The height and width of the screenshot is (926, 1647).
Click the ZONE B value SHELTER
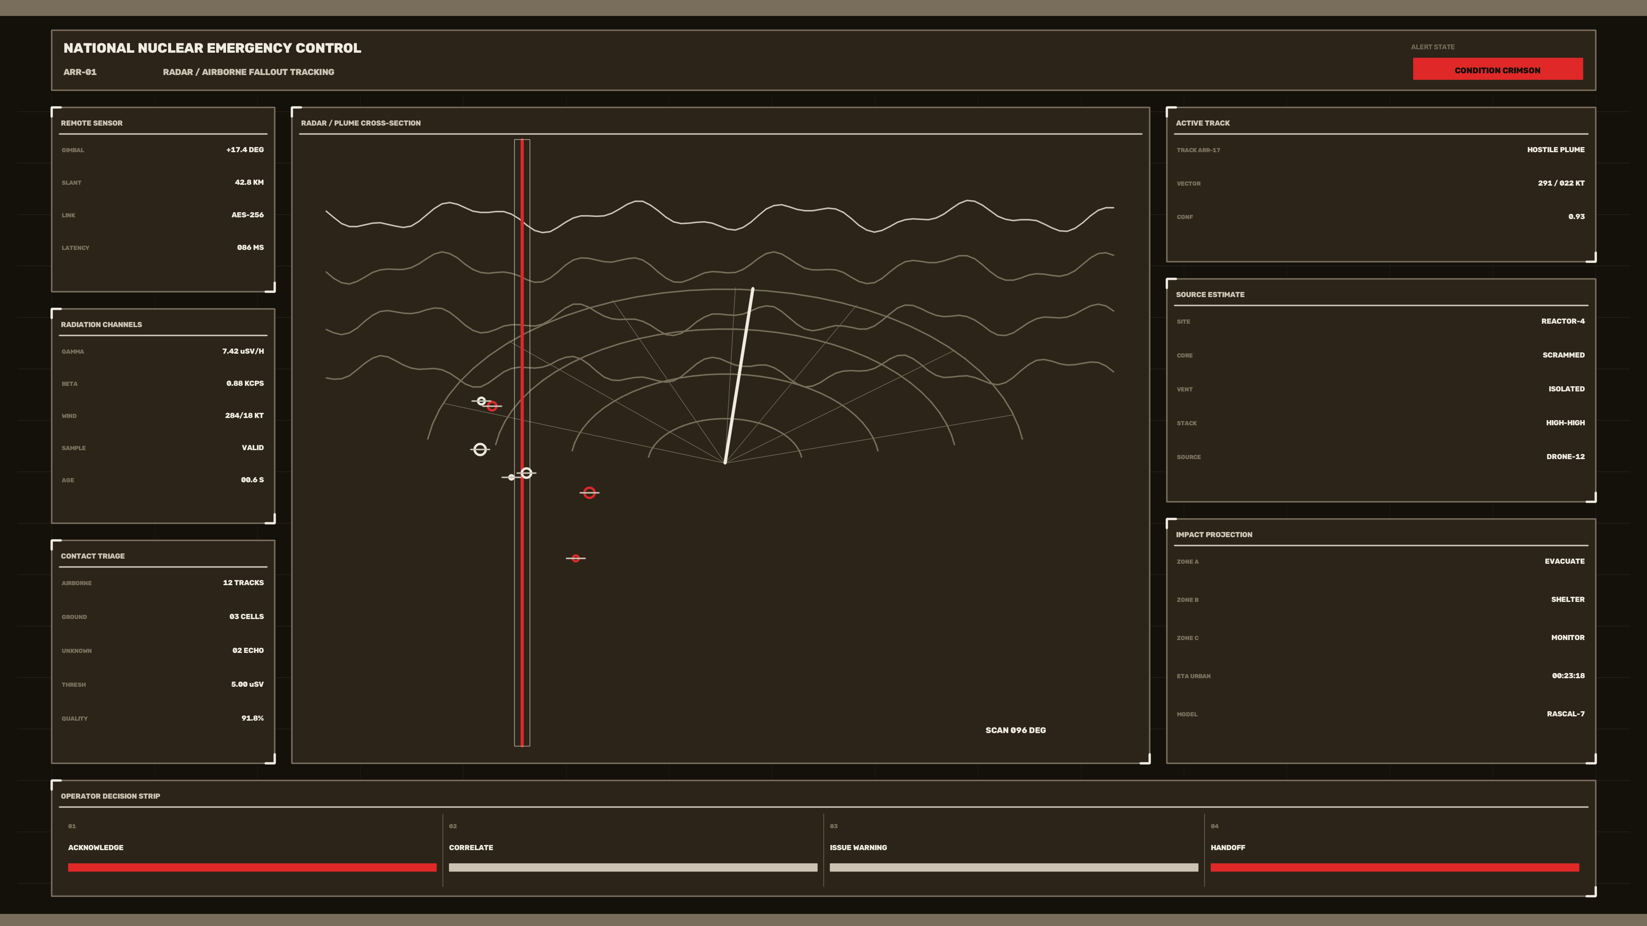1568,599
